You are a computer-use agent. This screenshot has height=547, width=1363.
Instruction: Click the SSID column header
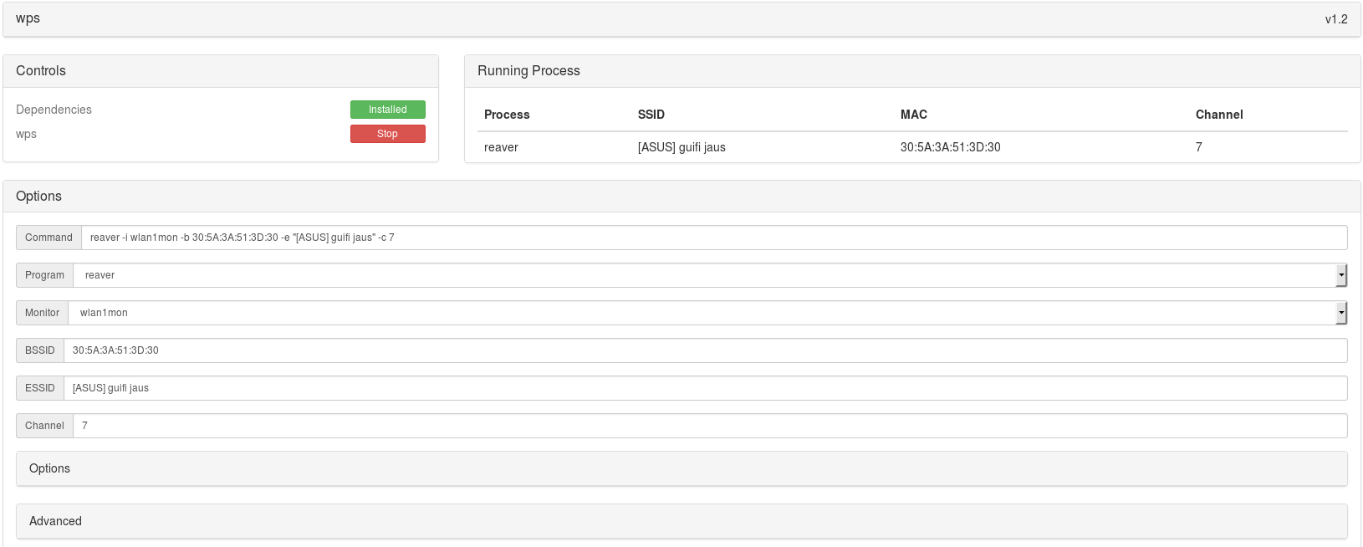pyautogui.click(x=651, y=115)
